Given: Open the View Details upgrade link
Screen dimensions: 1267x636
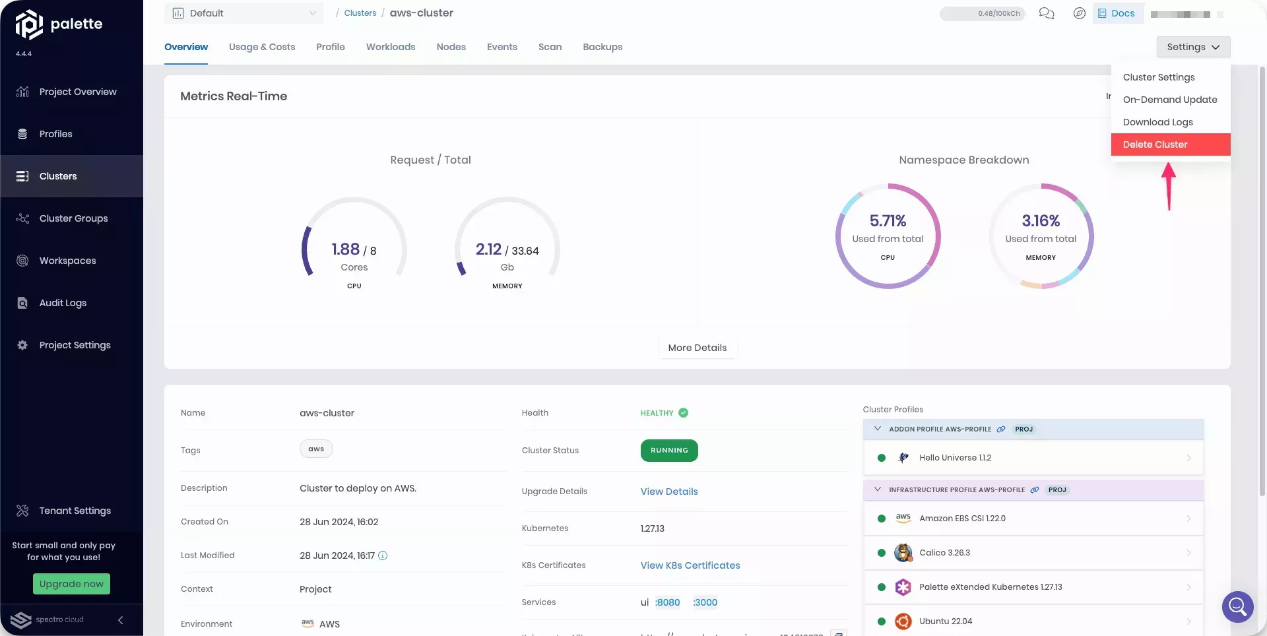Looking at the screenshot, I should [669, 492].
